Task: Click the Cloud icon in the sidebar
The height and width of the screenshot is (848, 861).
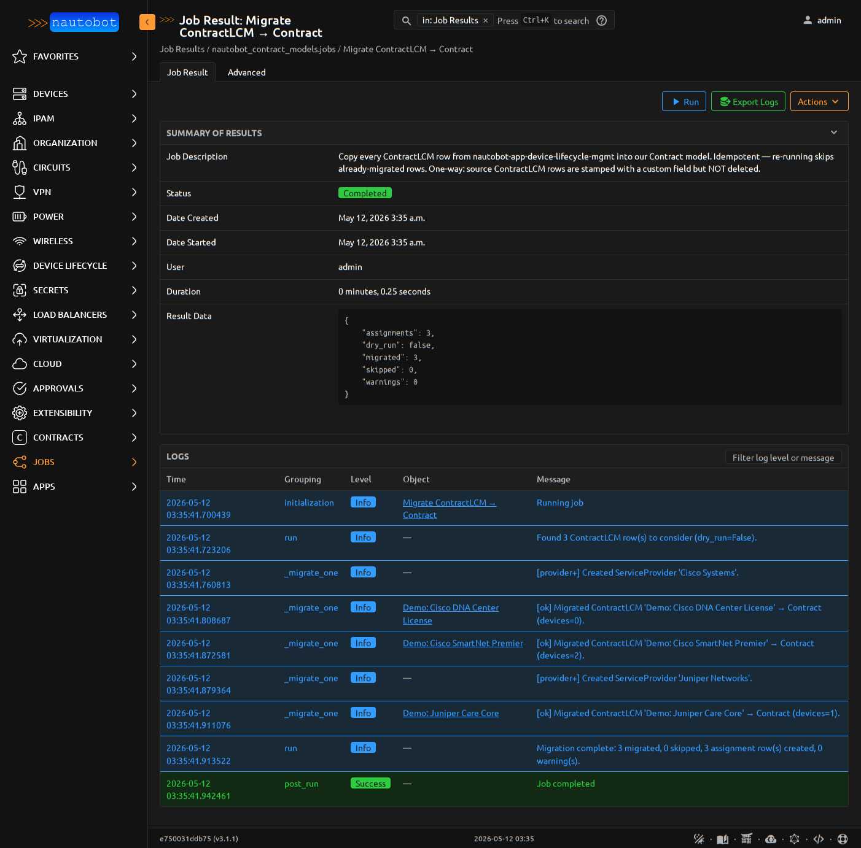Action: click(20, 364)
